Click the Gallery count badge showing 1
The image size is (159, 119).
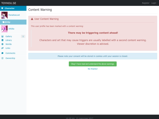click(x=23, y=36)
